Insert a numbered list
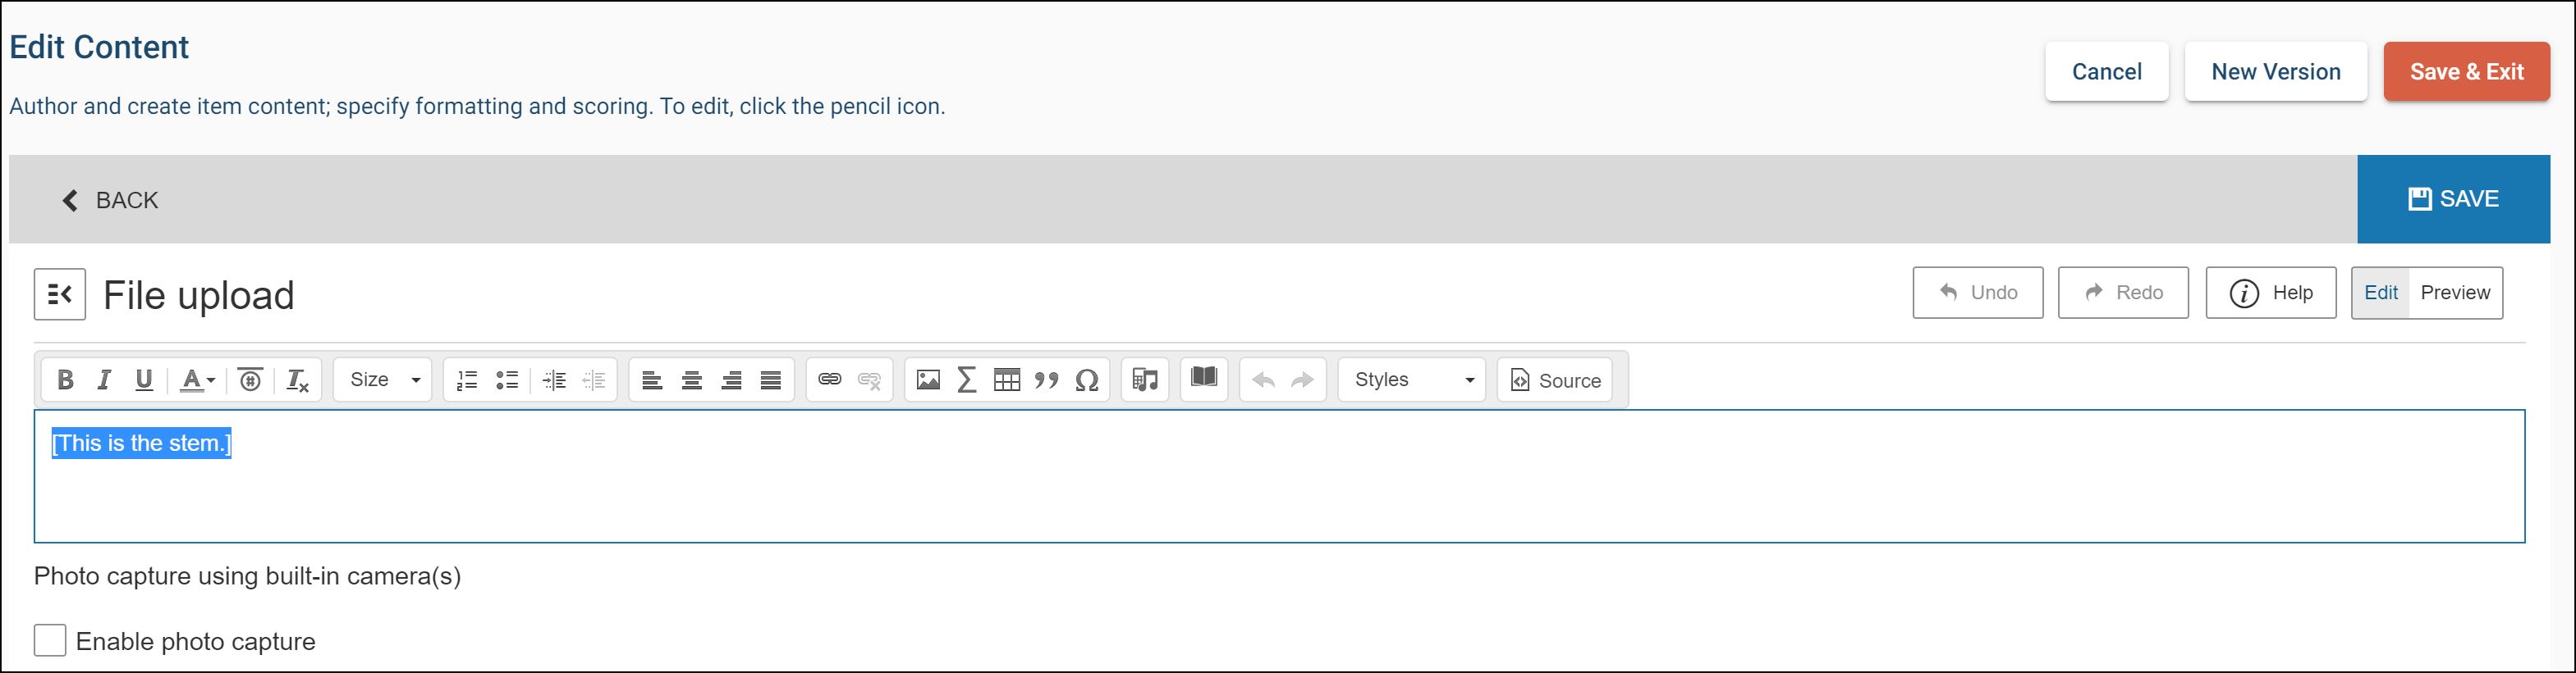 pos(467,380)
